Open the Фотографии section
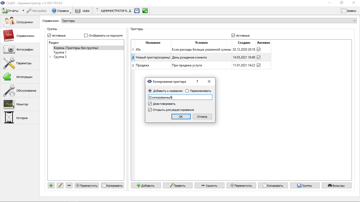360x202 pixels. 20,50
